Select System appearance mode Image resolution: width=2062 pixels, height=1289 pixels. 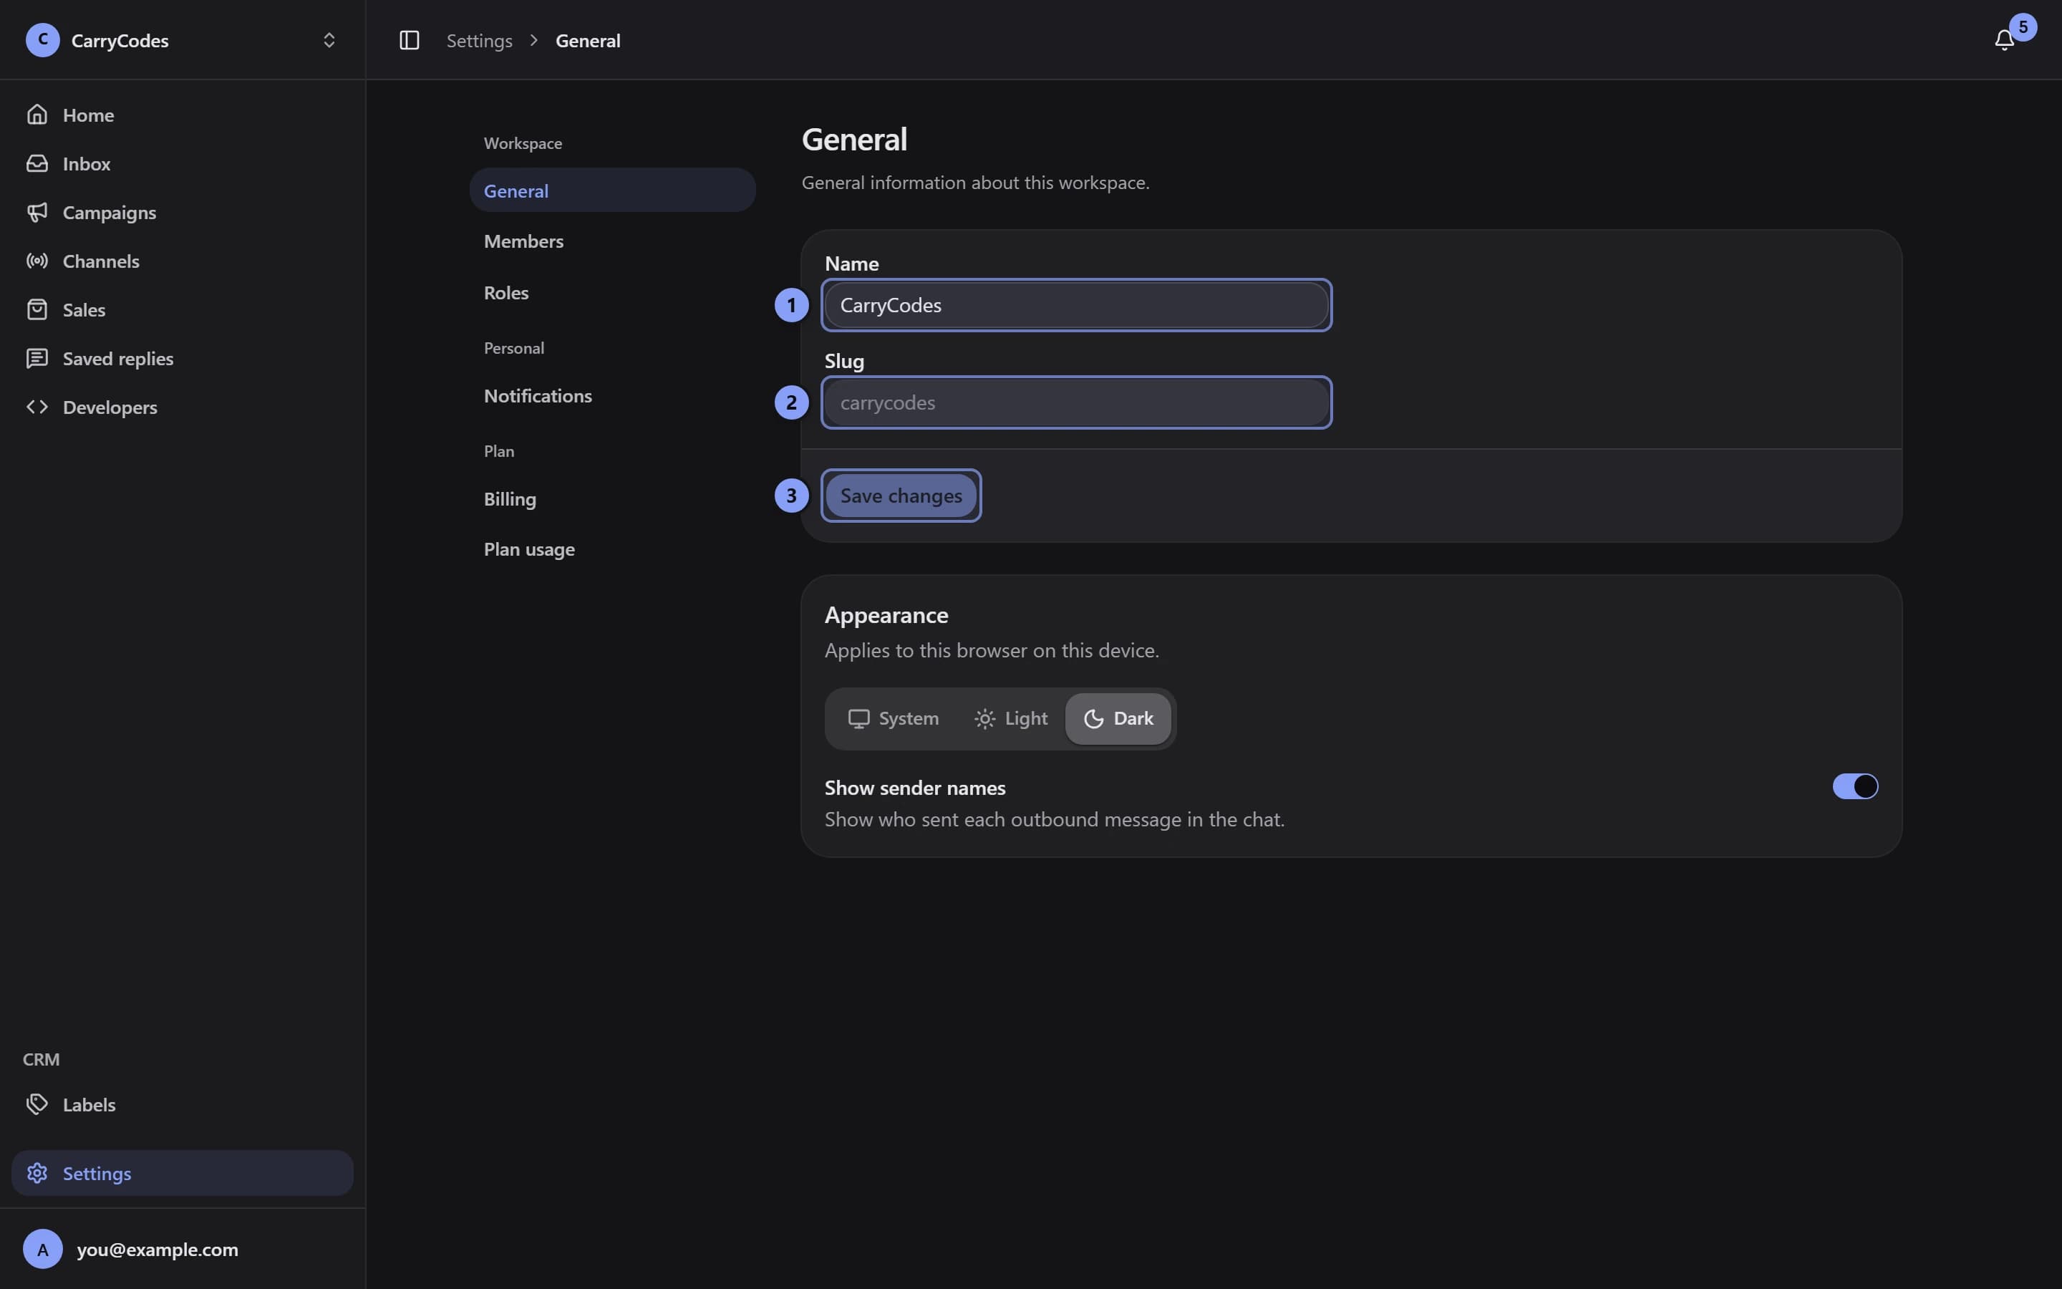click(x=893, y=719)
